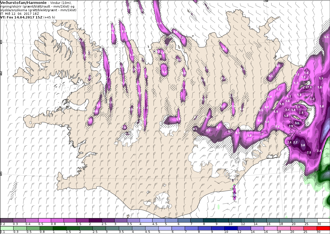Pick the darkest green 1 swatch, lower legend

coord(60,228)
